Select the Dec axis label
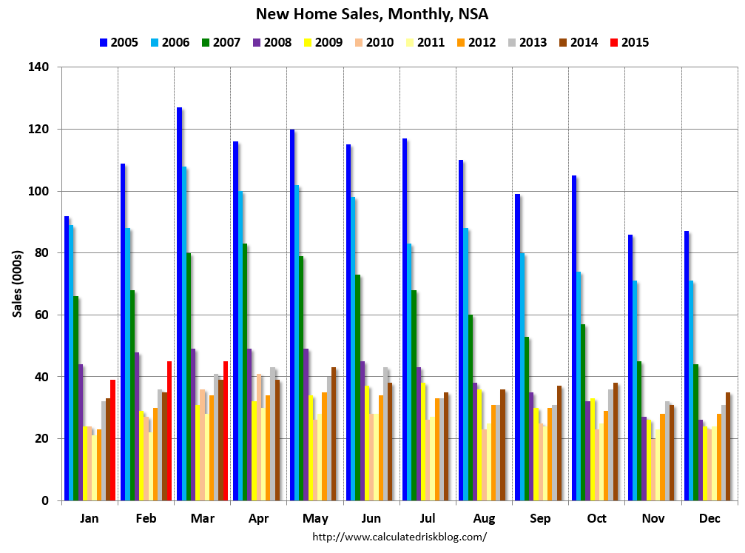Image resolution: width=745 pixels, height=553 pixels. click(709, 518)
